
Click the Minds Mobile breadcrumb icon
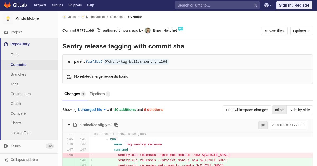(x=83, y=17)
